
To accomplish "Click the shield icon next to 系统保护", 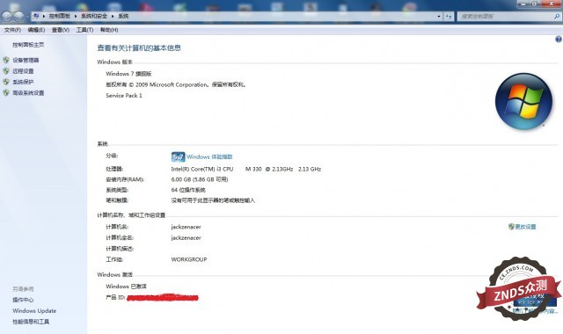I will 6,82.
